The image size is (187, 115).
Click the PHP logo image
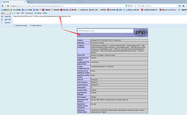click(x=140, y=32)
